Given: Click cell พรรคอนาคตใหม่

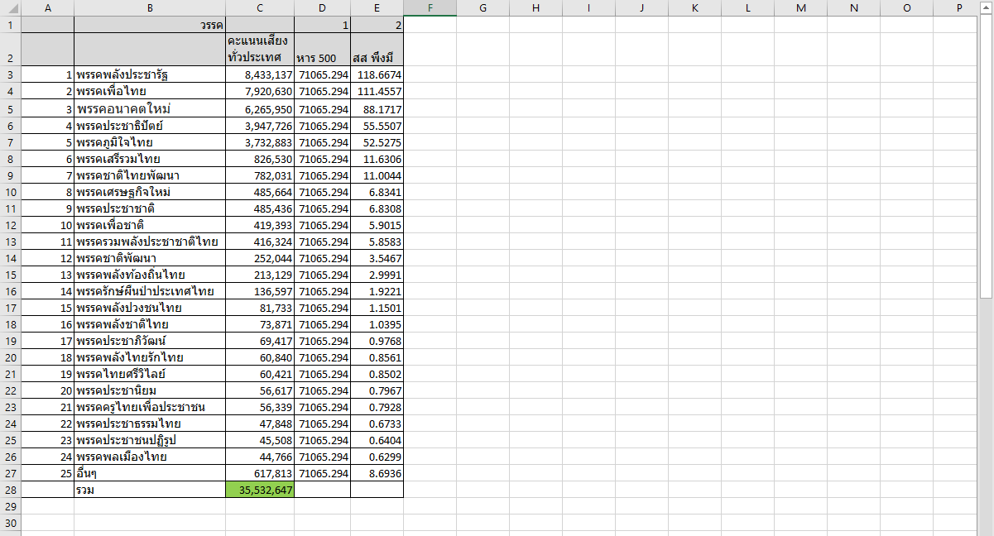Looking at the screenshot, I should (x=150, y=108).
